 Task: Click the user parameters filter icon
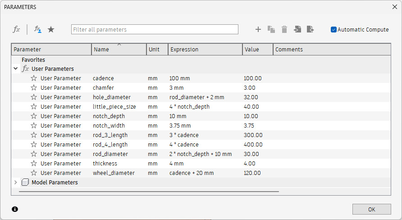(38, 29)
